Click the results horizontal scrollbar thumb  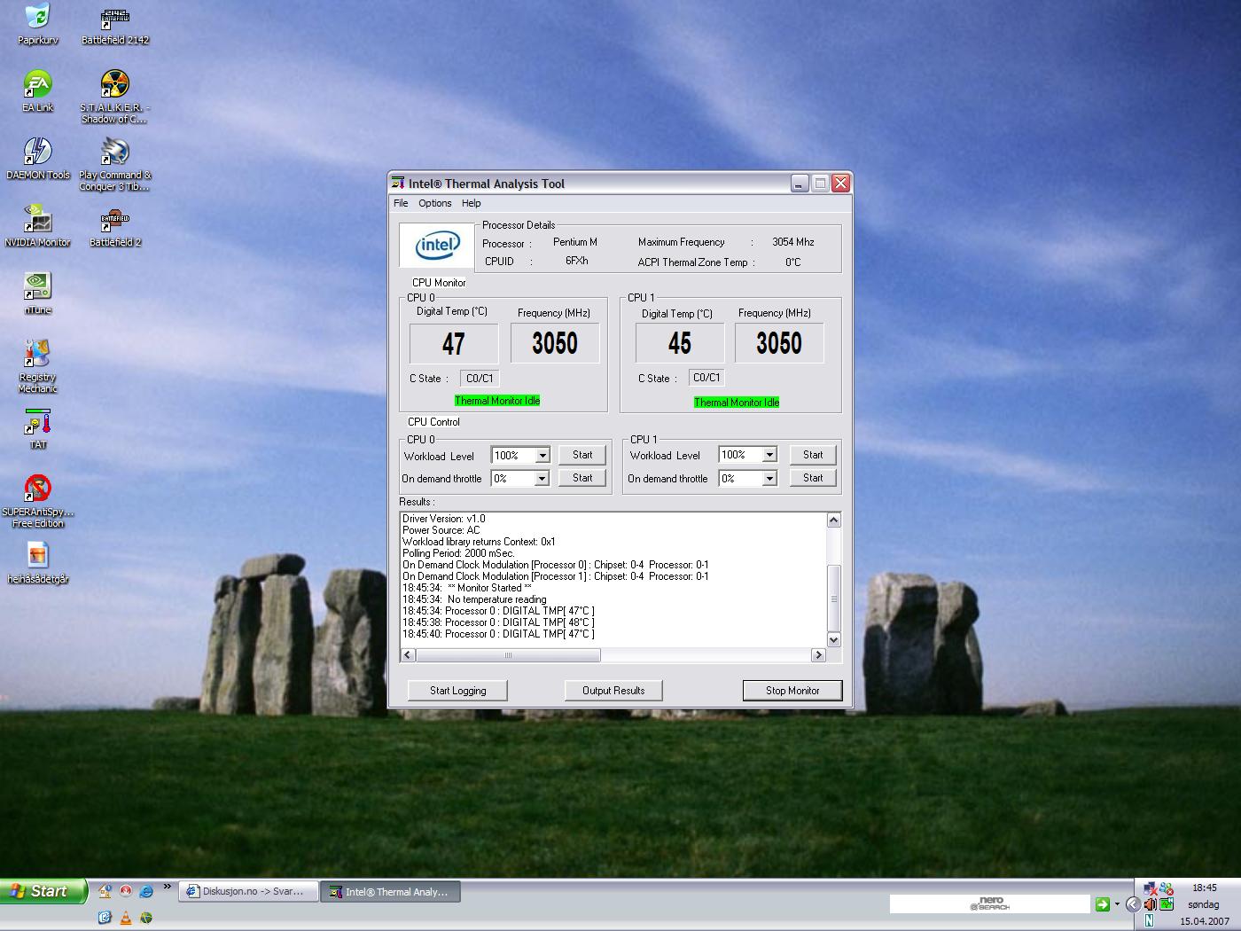(x=508, y=655)
